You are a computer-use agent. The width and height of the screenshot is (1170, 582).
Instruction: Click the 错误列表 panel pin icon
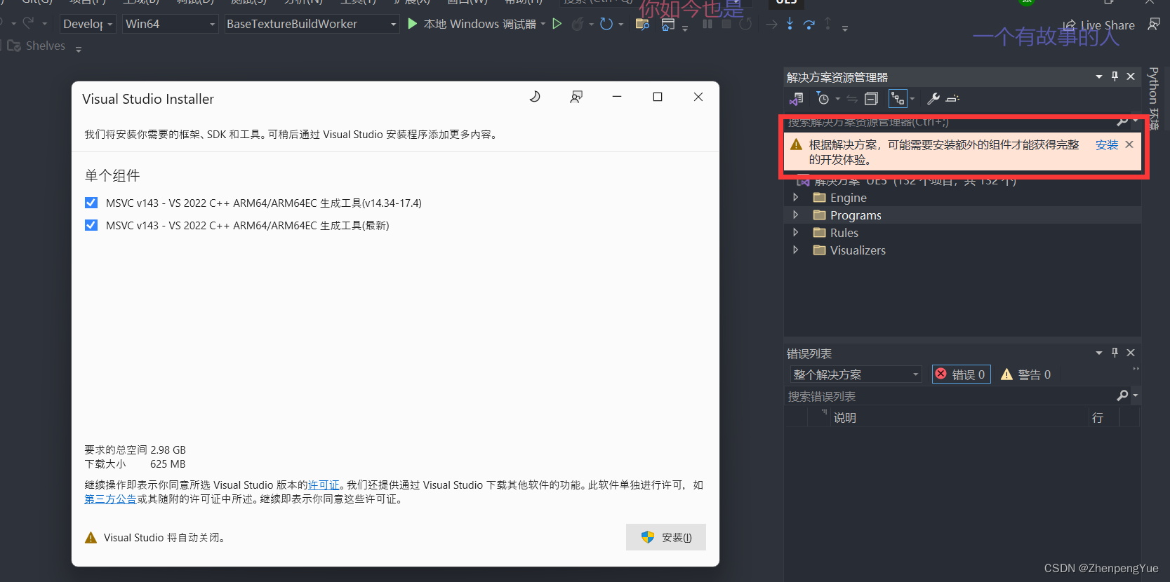point(1115,353)
